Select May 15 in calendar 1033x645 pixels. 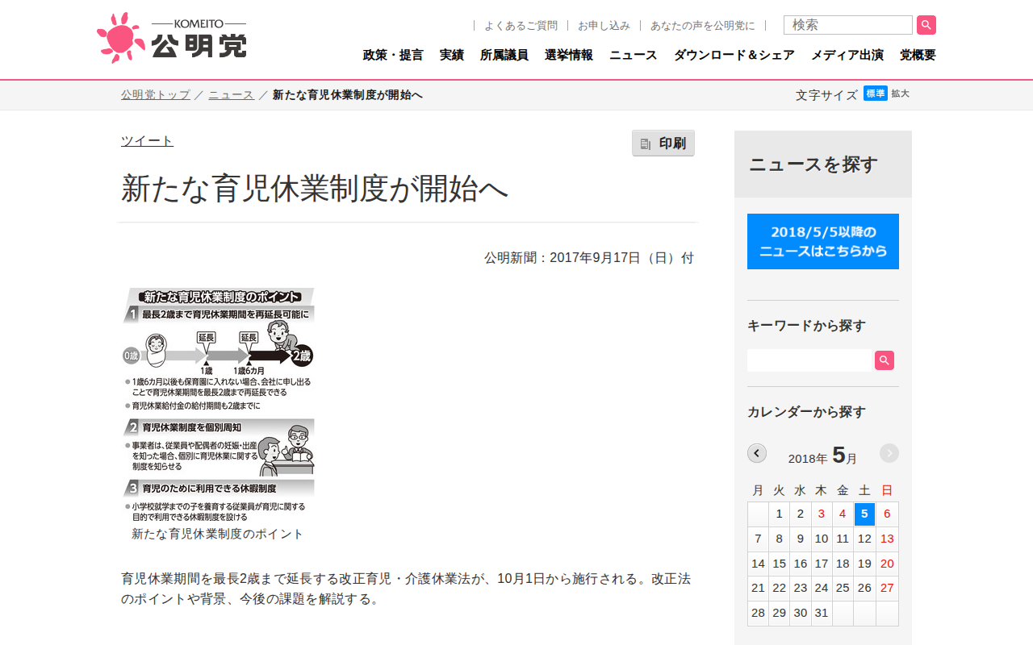(x=779, y=564)
